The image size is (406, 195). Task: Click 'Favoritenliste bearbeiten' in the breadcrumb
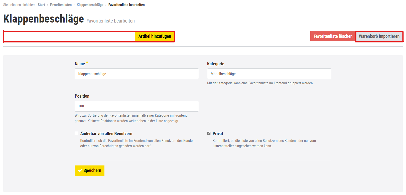(x=126, y=5)
